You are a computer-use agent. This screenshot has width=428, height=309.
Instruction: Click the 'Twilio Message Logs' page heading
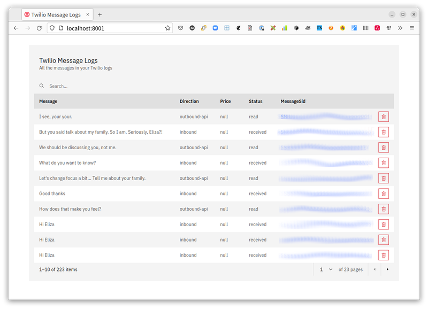(x=68, y=60)
